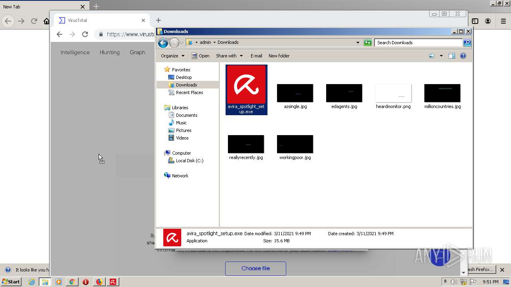This screenshot has height=287, width=511.
Task: Click Choose file button on VirusTotal
Action: (x=255, y=268)
